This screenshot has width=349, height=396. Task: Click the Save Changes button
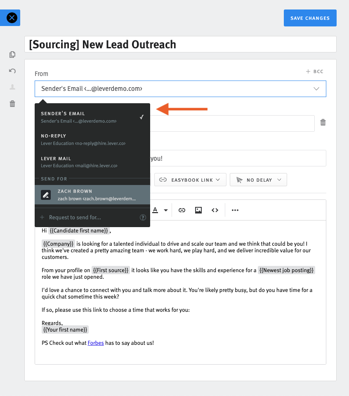[x=310, y=18]
